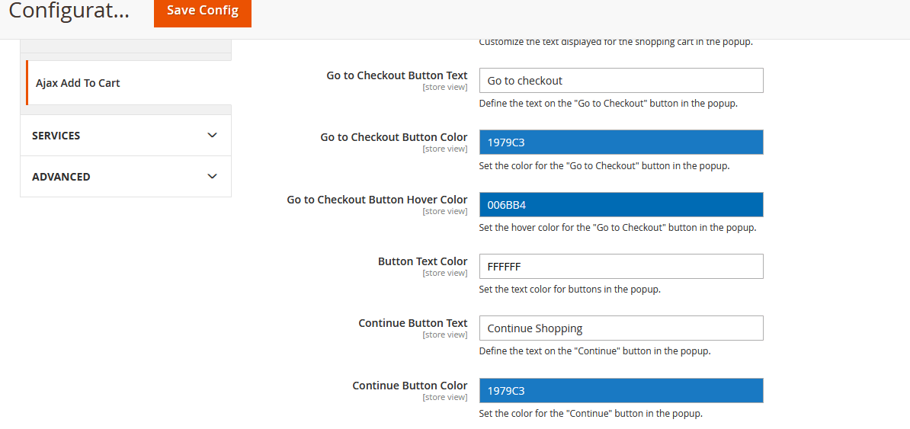Image resolution: width=910 pixels, height=429 pixels.
Task: Click the SERVICES section heading text
Action: [56, 136]
